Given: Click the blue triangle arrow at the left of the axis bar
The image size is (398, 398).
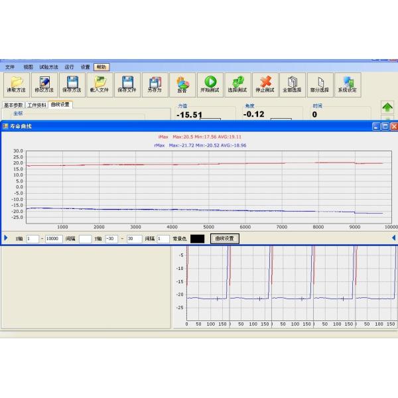Looking at the screenshot, I should [6, 238].
